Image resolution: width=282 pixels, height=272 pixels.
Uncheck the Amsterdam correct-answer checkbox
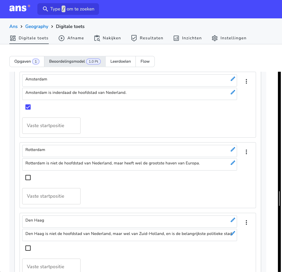pos(28,107)
